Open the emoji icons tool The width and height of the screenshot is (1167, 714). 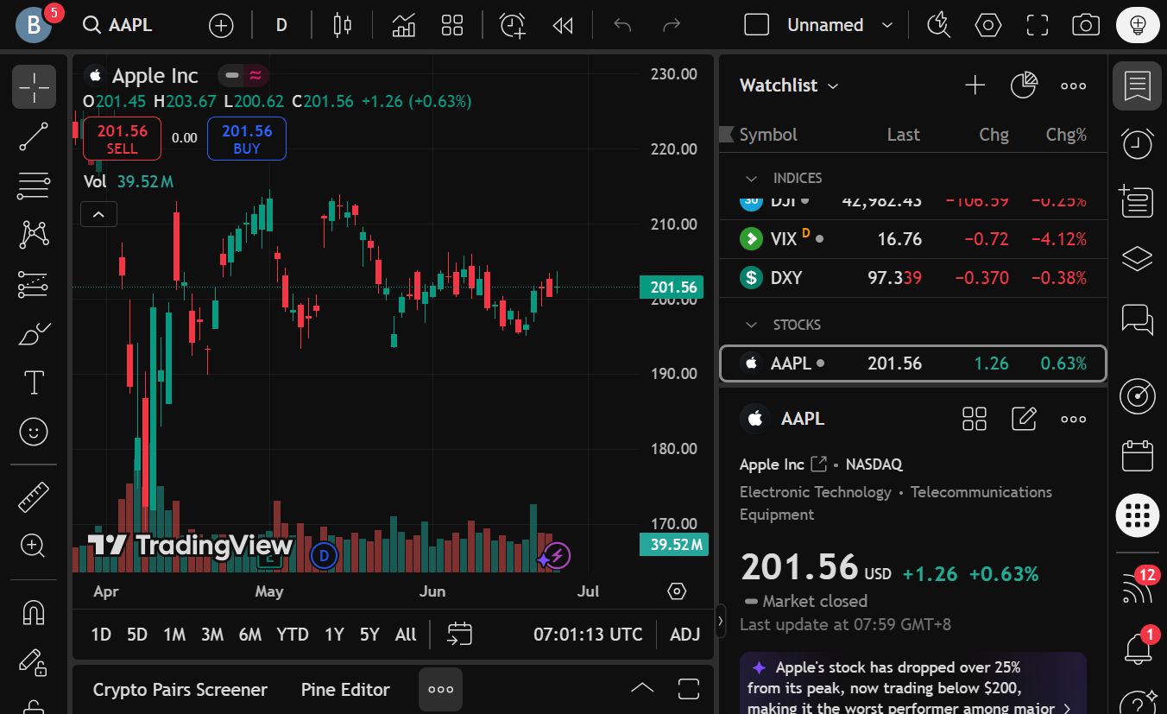pyautogui.click(x=34, y=432)
